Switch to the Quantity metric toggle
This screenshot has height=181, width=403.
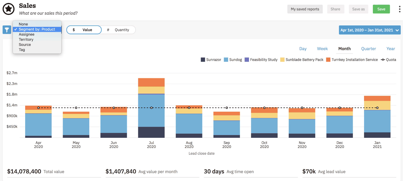118,30
